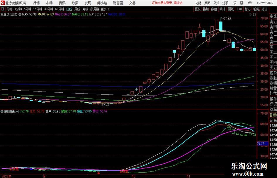Open the customer service headset icon
Viewport: 277px width, 178px height.
pyautogui.click(x=234, y=3)
